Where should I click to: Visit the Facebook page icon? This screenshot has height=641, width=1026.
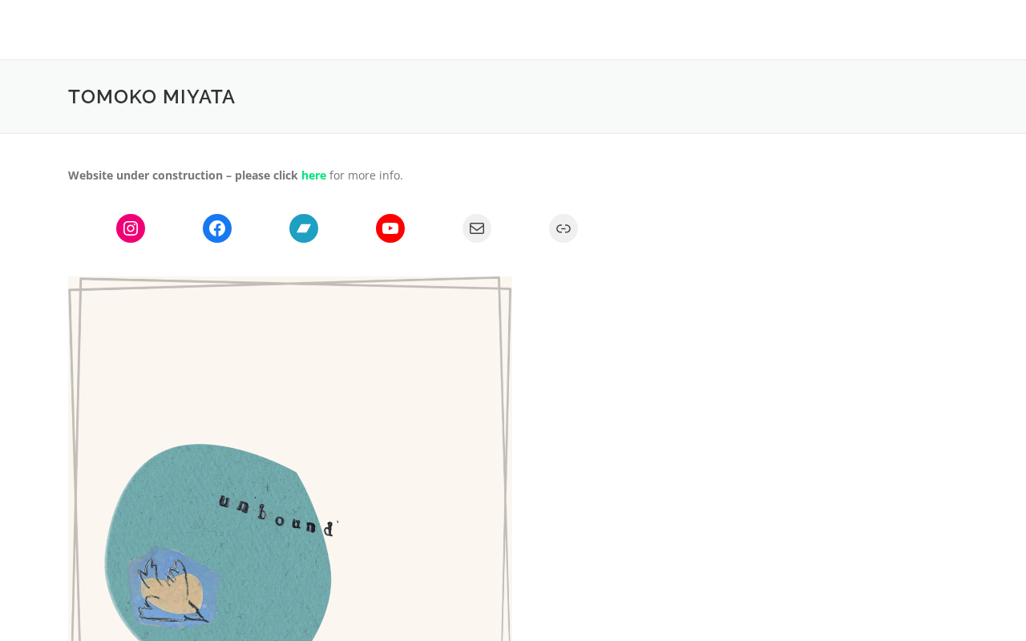coord(217,228)
